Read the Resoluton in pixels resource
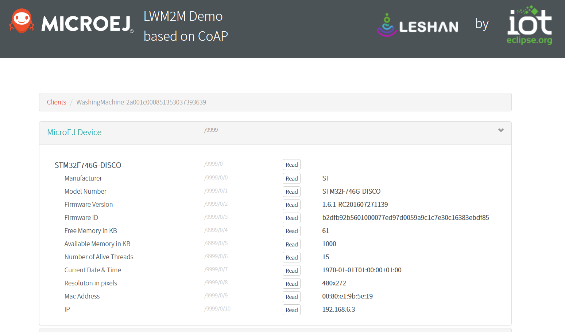 pos(291,284)
